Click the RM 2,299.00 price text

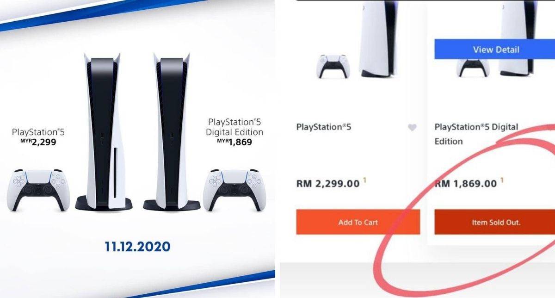point(328,184)
